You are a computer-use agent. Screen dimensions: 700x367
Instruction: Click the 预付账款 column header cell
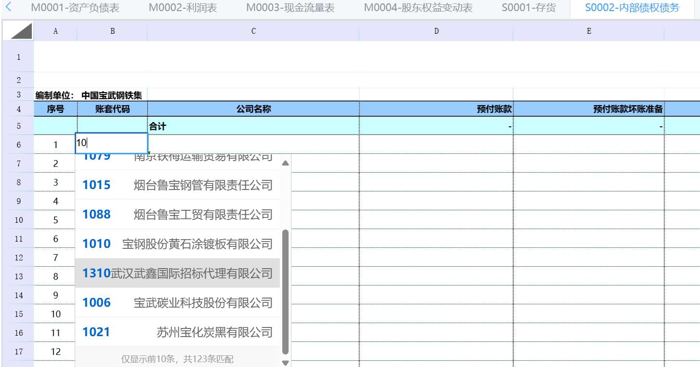click(x=436, y=109)
